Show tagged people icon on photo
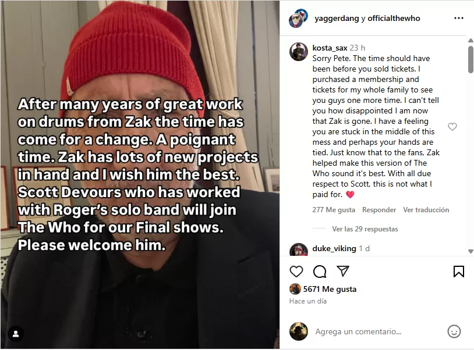The width and height of the screenshot is (474, 350). click(16, 334)
